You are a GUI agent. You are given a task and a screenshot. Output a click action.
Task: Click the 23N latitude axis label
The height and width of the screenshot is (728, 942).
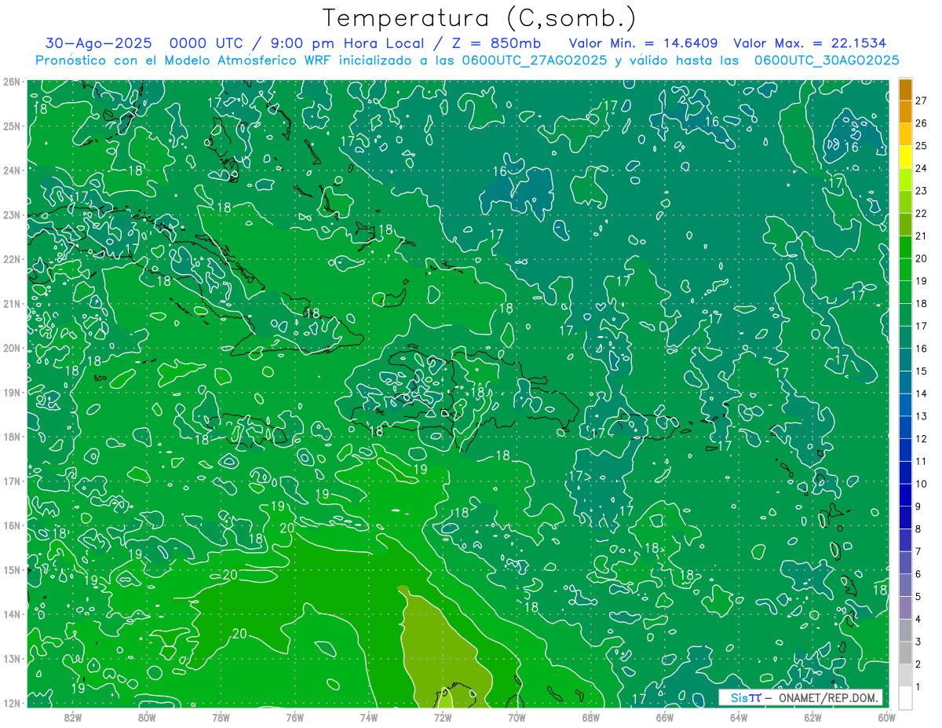pyautogui.click(x=11, y=214)
